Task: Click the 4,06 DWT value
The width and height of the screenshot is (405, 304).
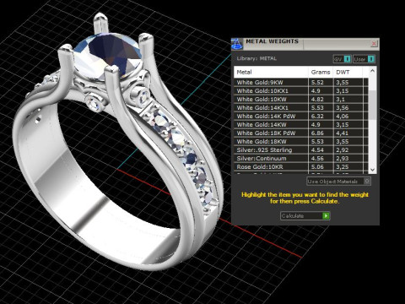Action: 343,117
